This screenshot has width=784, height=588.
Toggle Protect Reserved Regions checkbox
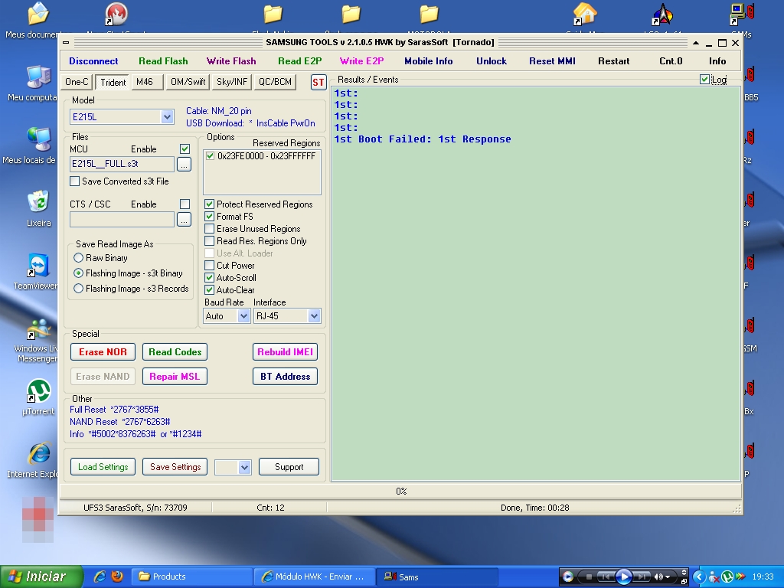[x=210, y=204]
